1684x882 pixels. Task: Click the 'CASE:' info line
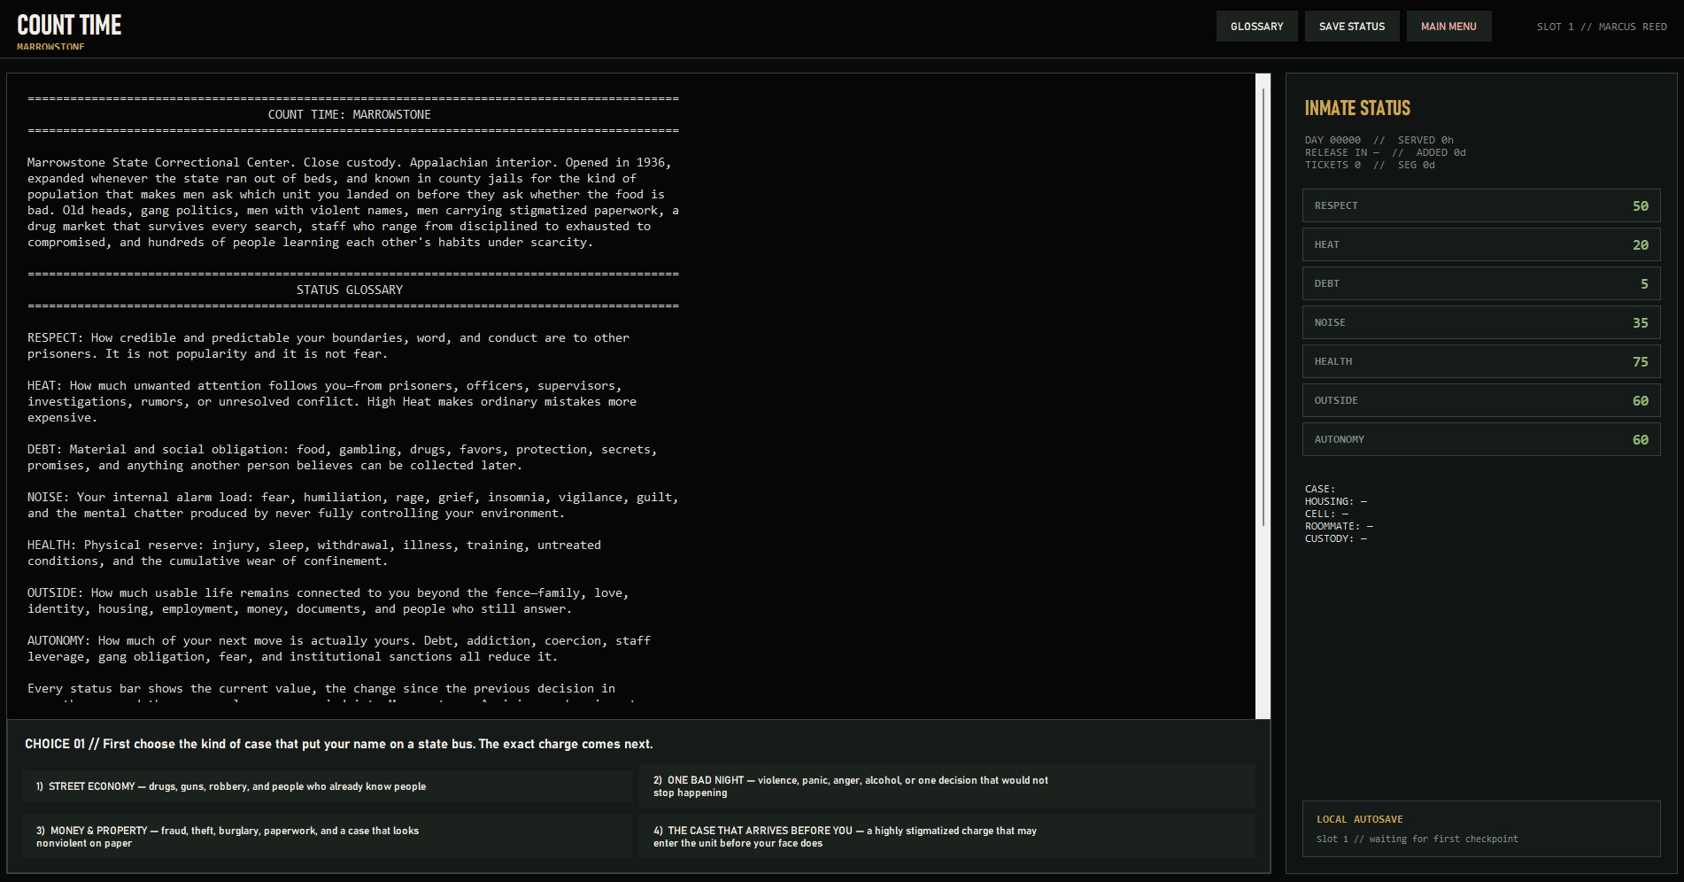coord(1319,489)
